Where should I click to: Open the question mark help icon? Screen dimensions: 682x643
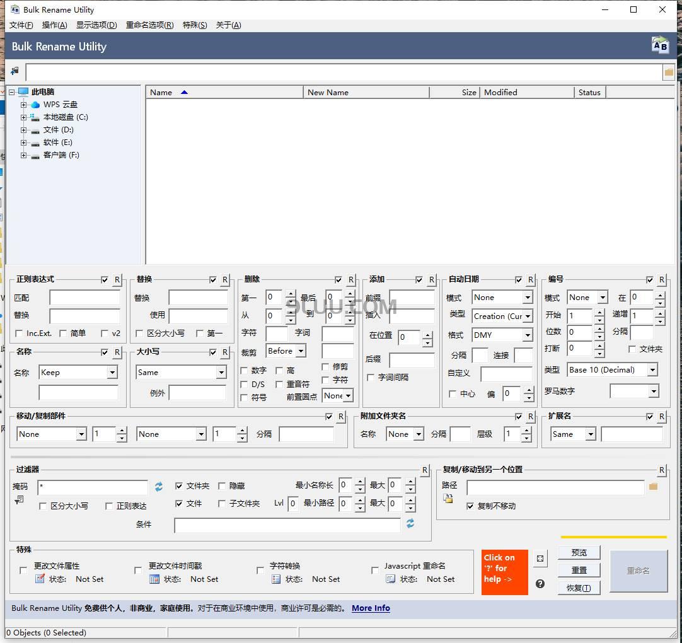[540, 584]
